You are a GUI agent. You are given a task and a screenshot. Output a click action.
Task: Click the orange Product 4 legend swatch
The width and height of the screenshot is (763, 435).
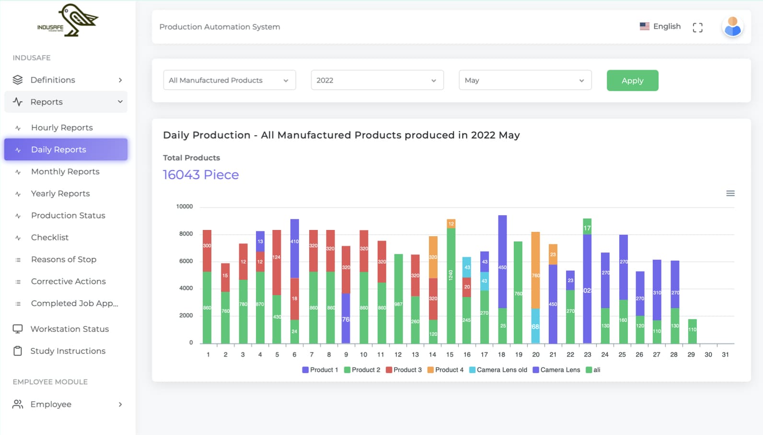point(430,370)
